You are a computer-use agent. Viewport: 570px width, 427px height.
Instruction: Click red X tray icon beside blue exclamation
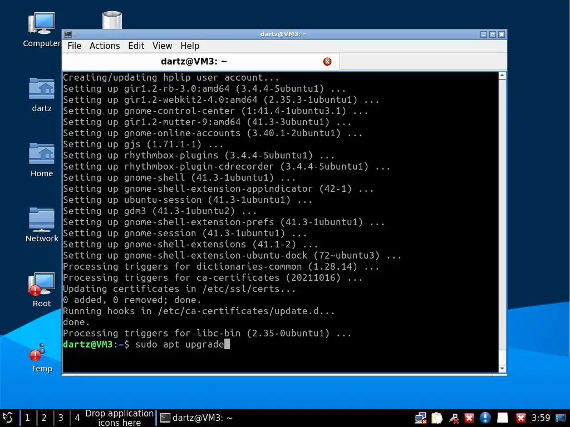[x=469, y=418]
